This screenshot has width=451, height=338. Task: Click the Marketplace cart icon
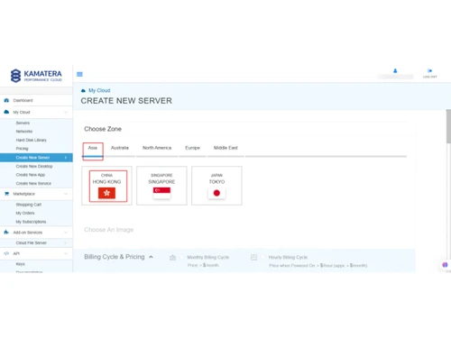[x=6, y=194]
